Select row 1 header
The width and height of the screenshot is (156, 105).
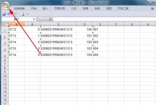pyautogui.click(x=5, y=29)
